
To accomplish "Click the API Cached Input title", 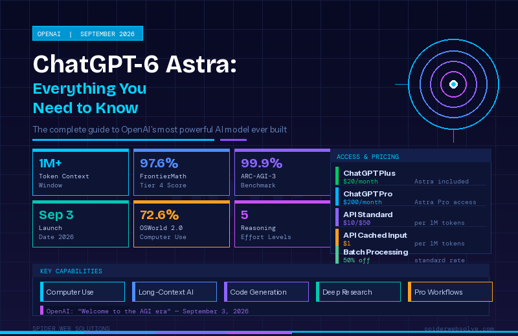I will click(375, 235).
